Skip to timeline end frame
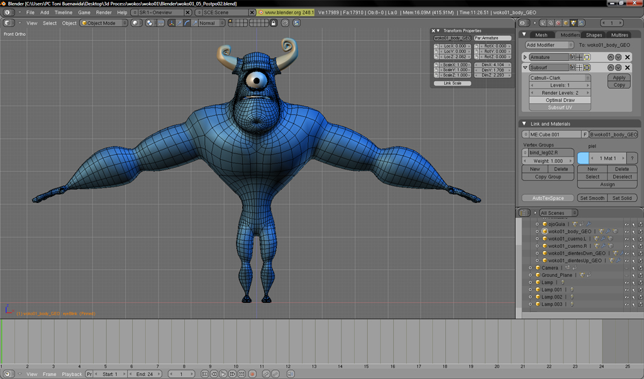Image resolution: width=644 pixels, height=379 pixels. point(242,374)
